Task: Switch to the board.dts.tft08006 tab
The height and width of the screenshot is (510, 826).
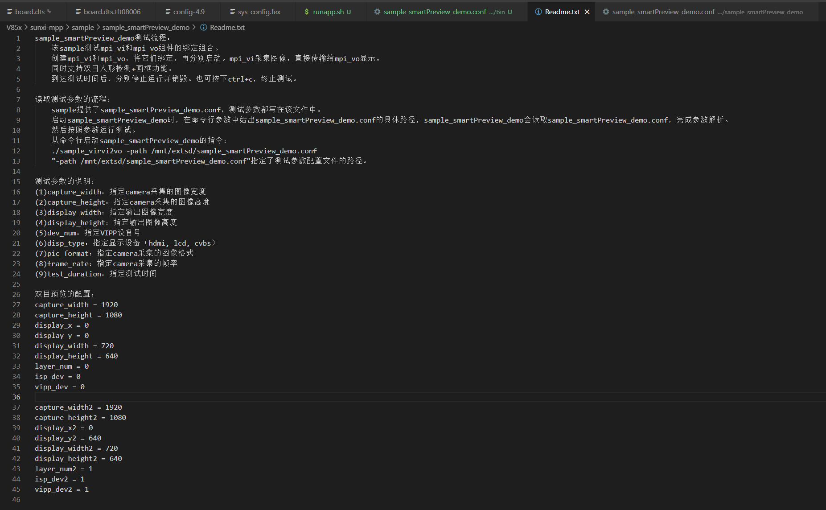Action: [111, 12]
